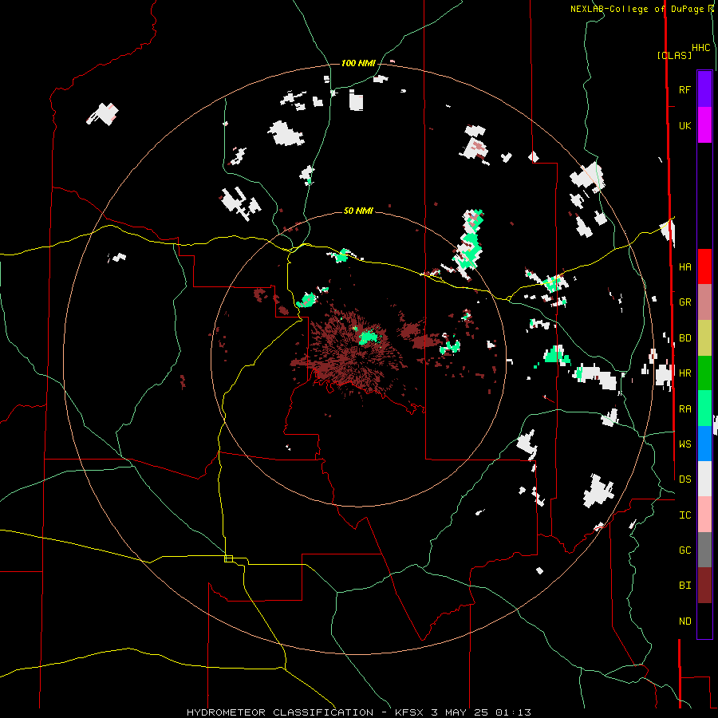This screenshot has height=718, width=718.
Task: Select the brown BI legend swatch
Action: click(704, 586)
